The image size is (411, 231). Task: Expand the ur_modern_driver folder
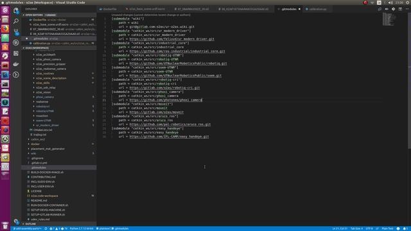tap(47, 125)
